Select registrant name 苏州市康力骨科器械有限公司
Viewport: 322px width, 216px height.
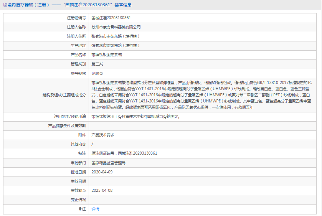116,27
